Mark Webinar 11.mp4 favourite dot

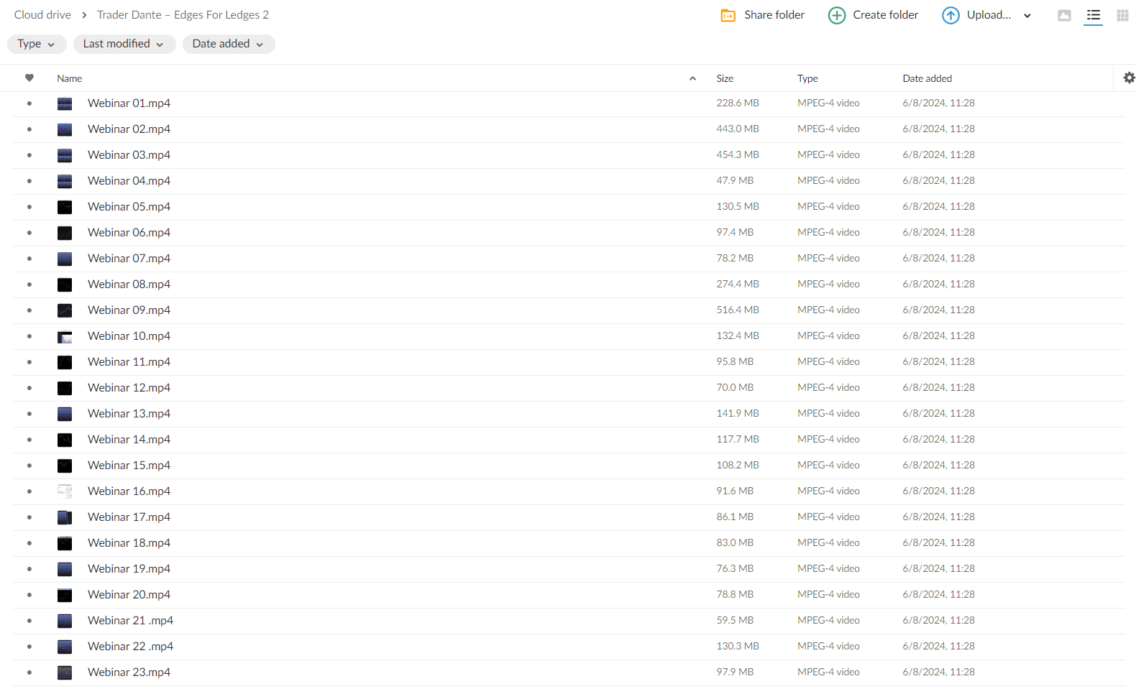click(x=29, y=362)
